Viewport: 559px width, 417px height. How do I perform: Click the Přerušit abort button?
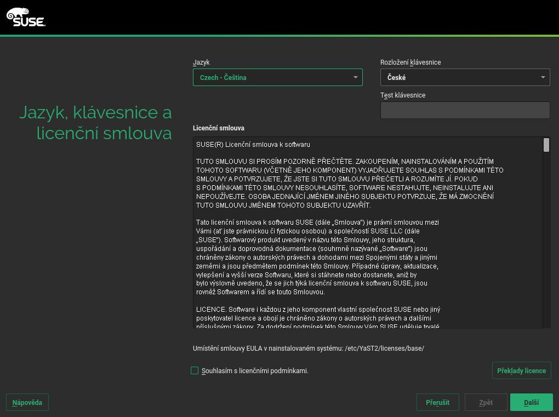tap(438, 402)
